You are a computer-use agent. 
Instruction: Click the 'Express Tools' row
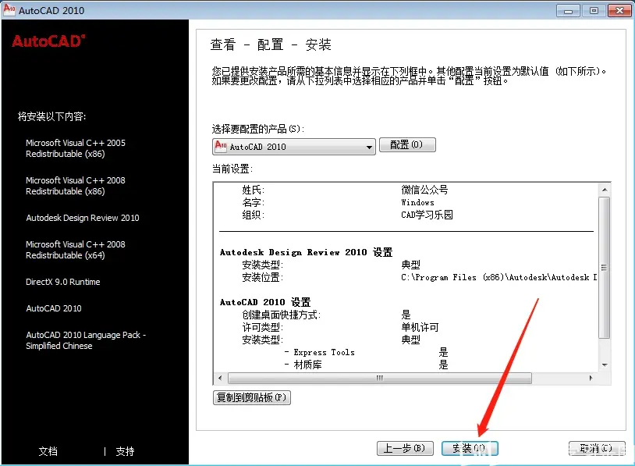[366, 353]
